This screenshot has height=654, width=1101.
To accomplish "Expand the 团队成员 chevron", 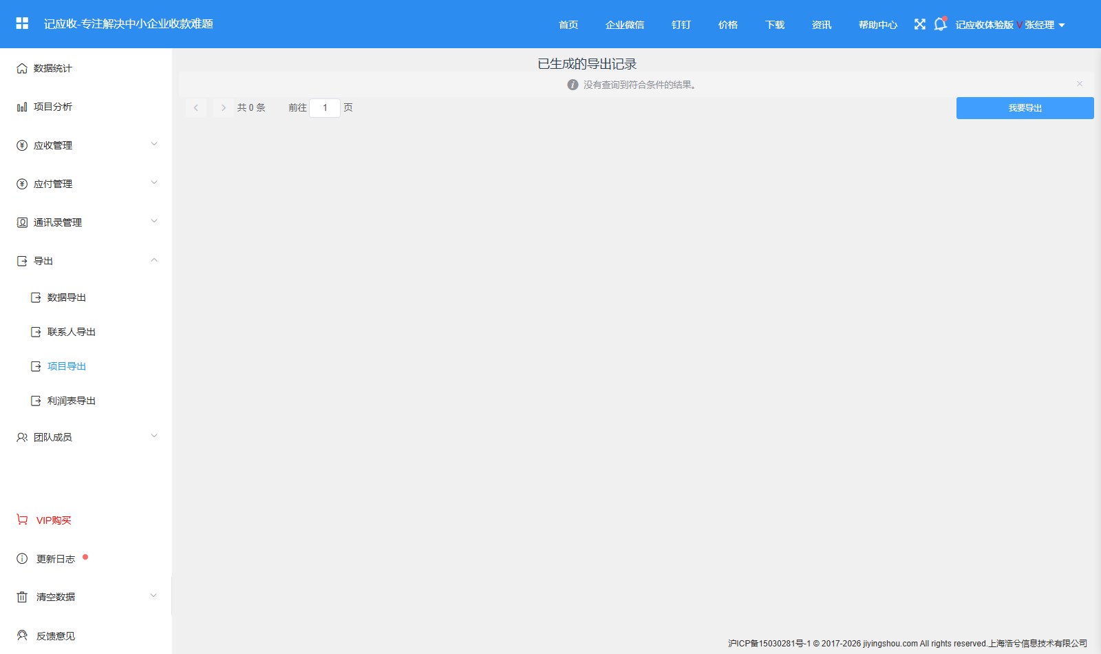I will [x=154, y=436].
